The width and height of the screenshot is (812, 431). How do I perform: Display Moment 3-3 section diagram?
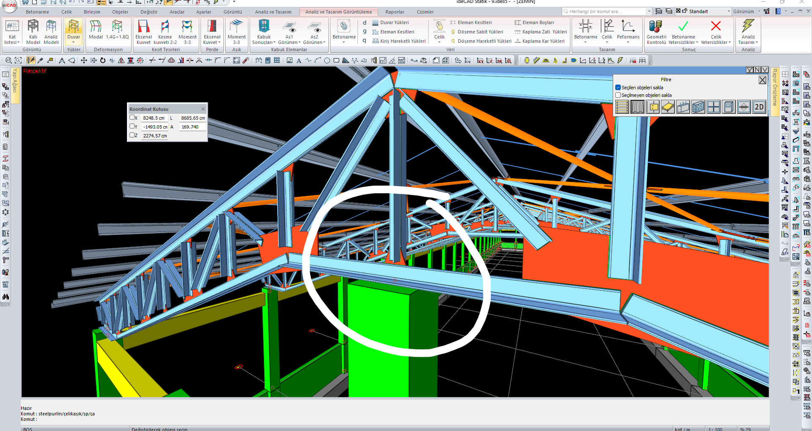(187, 32)
